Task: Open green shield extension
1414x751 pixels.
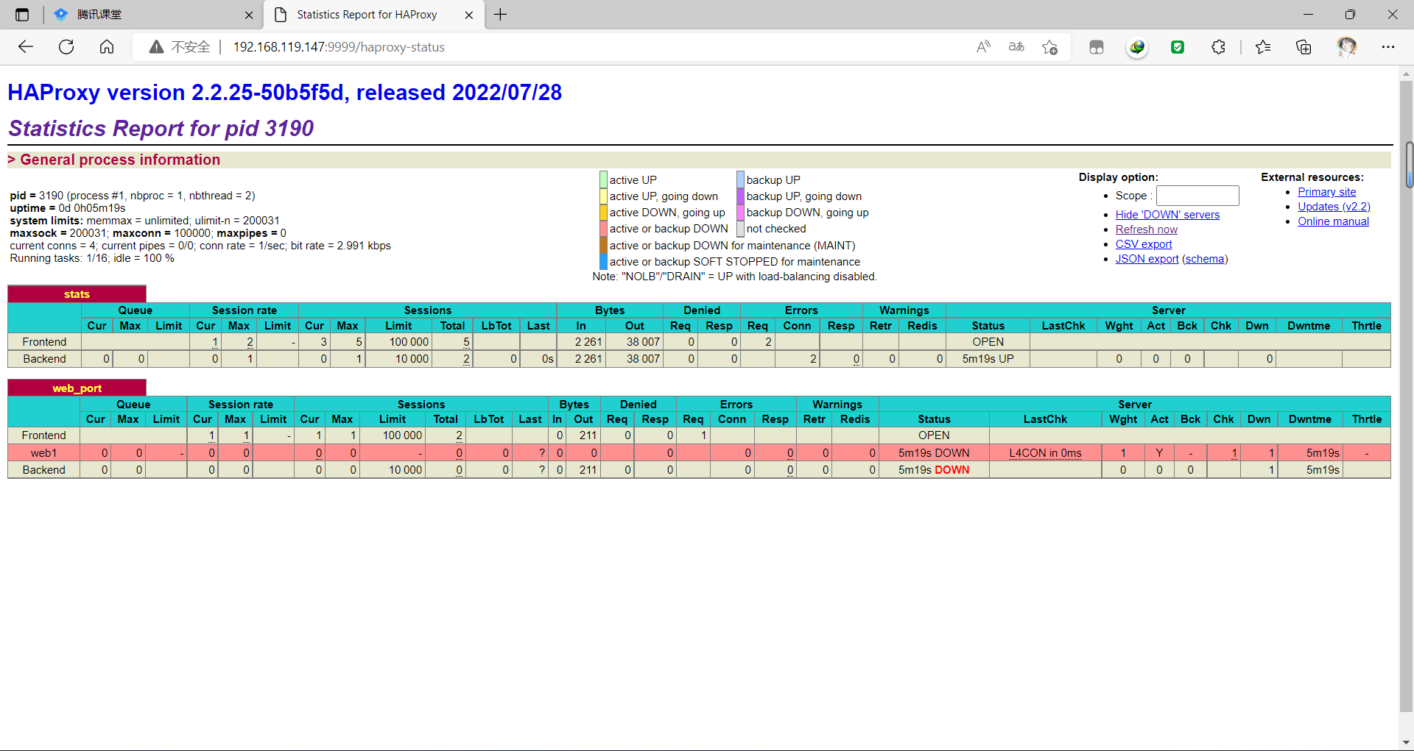Action: pos(1178,47)
